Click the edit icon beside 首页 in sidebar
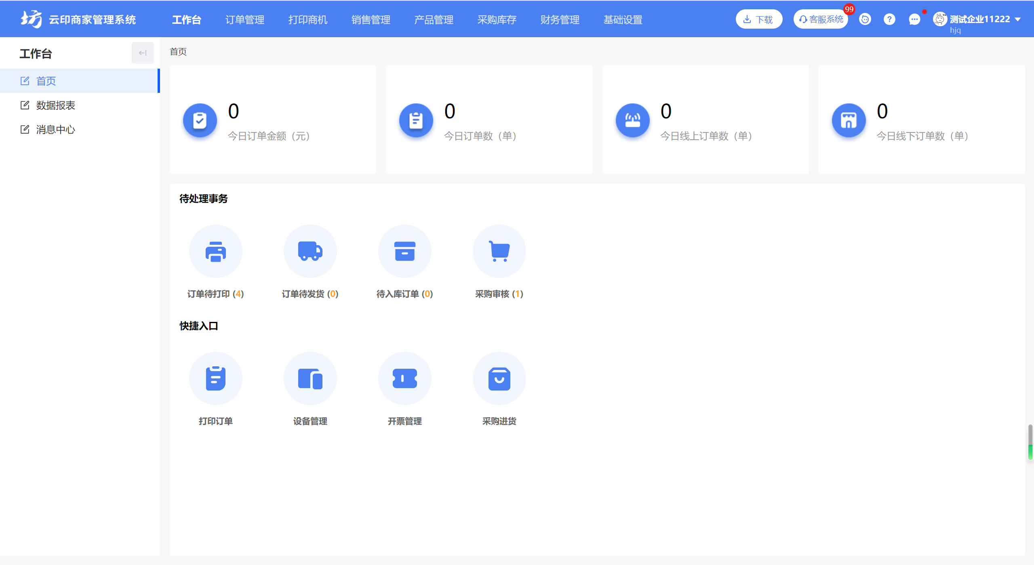Viewport: 1034px width, 565px height. tap(25, 81)
